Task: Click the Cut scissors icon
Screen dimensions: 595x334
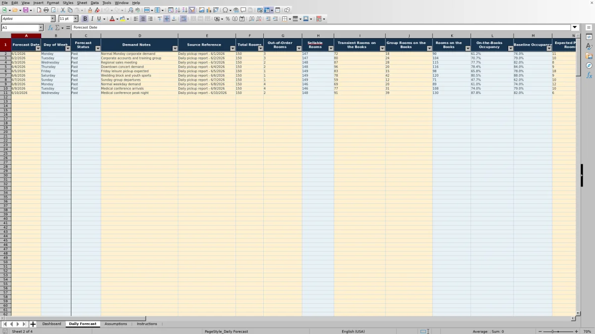Action: (63, 10)
